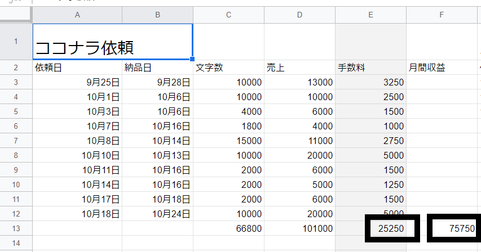Click the 納品日 header cell
This screenshot has width=481, height=252.
158,67
